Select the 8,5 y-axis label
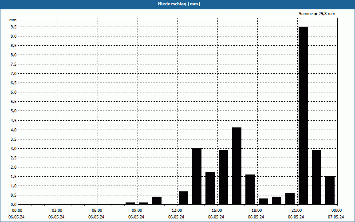 click(x=14, y=46)
